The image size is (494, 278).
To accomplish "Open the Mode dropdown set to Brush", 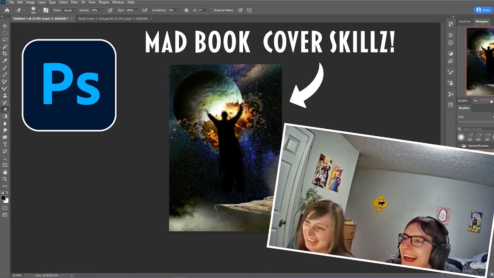I will tap(69, 10).
